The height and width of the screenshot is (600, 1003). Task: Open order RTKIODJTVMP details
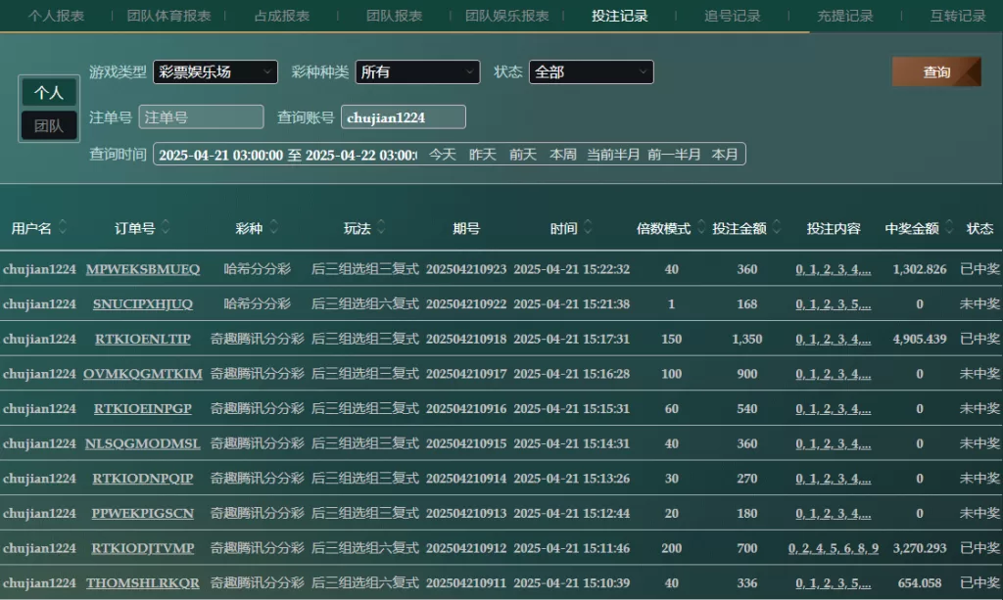[143, 547]
